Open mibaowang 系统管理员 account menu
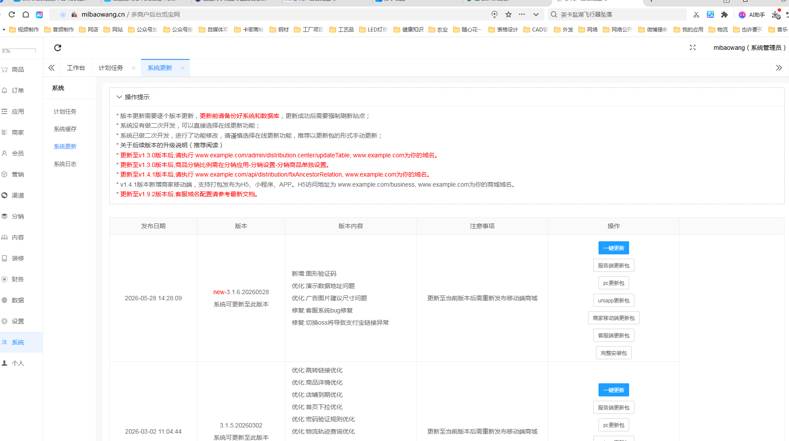The width and height of the screenshot is (789, 441). click(750, 48)
